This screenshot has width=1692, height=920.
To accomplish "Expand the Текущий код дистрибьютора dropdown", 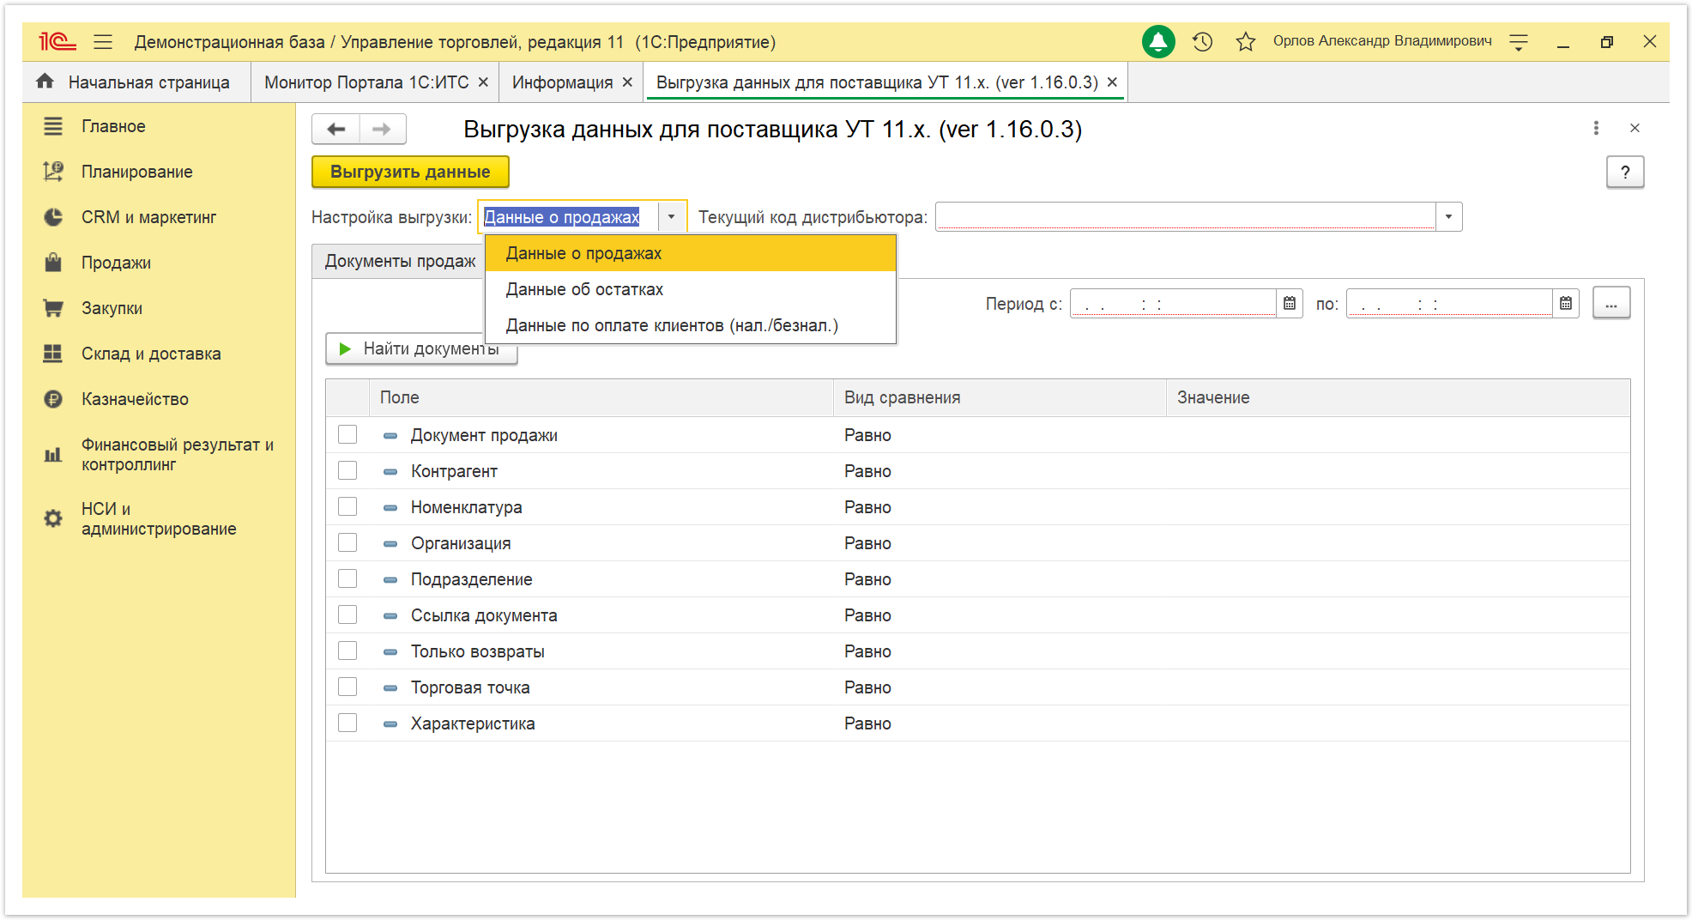I will point(1448,217).
